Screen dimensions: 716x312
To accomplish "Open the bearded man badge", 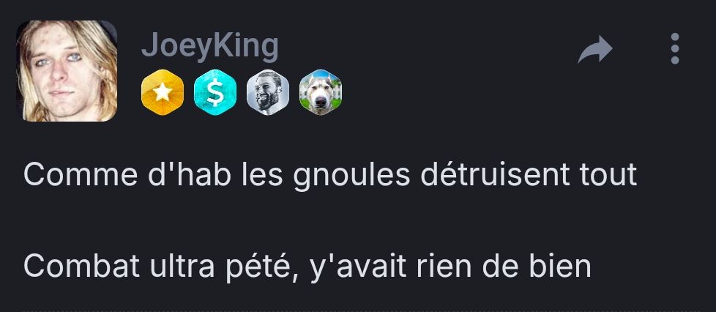I will [268, 92].
